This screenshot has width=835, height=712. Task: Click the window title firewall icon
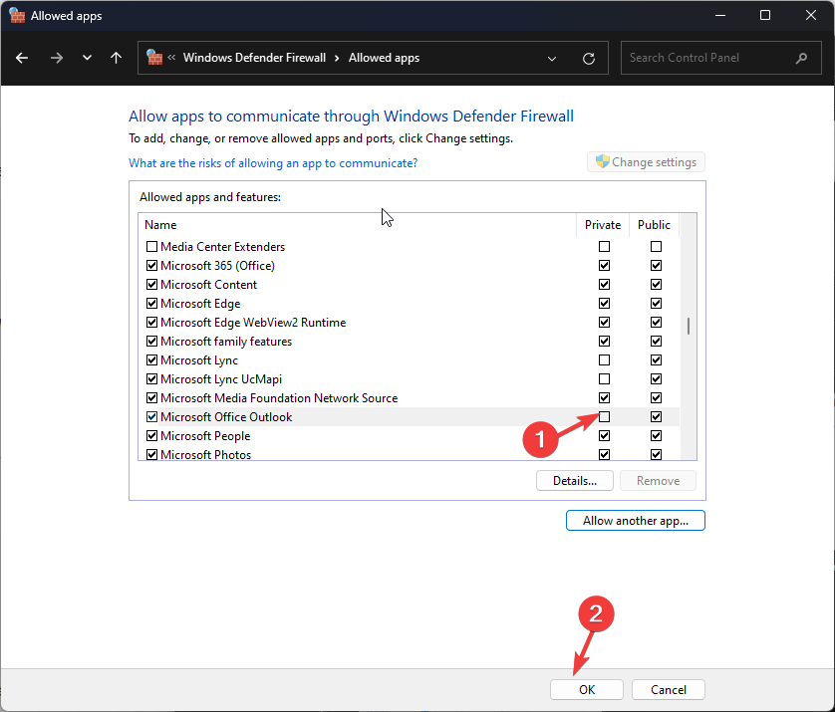point(17,15)
